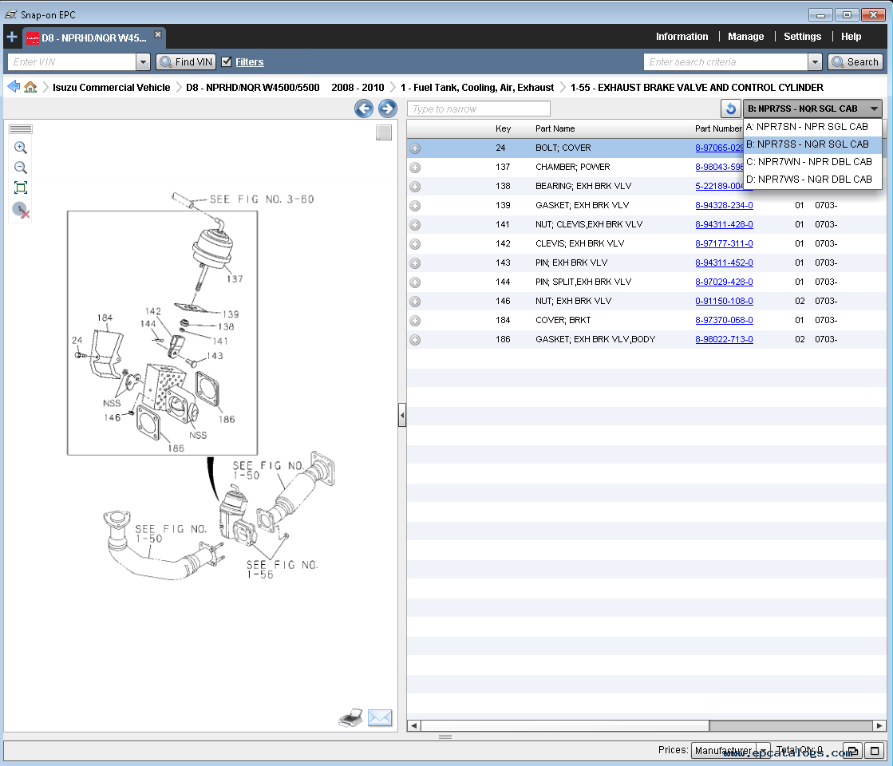This screenshot has height=766, width=893.
Task: Go to previous illustration with left arrow
Action: click(364, 109)
